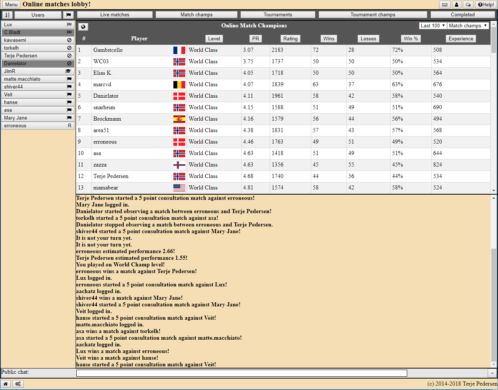Click the graduation cap icon on JimR row

68,71
